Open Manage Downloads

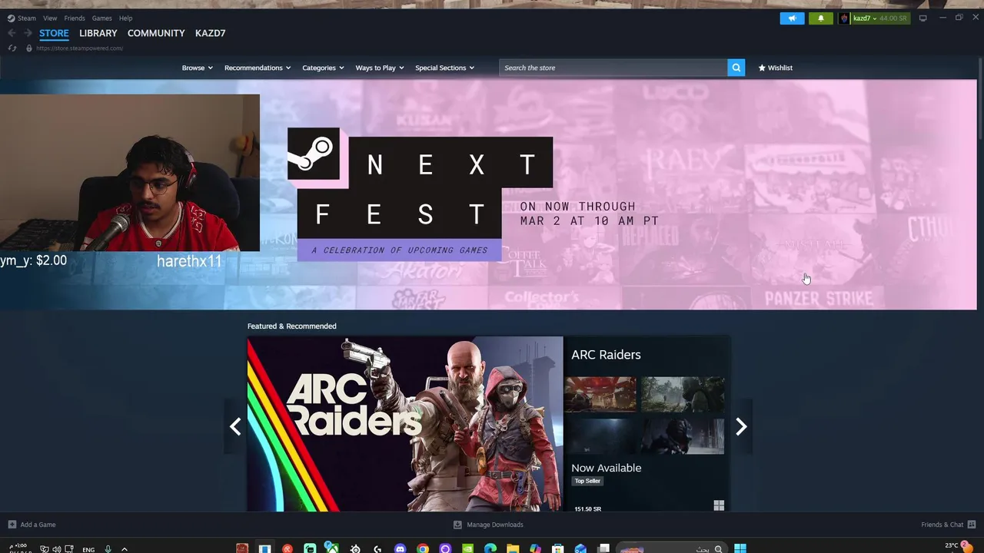tap(488, 525)
